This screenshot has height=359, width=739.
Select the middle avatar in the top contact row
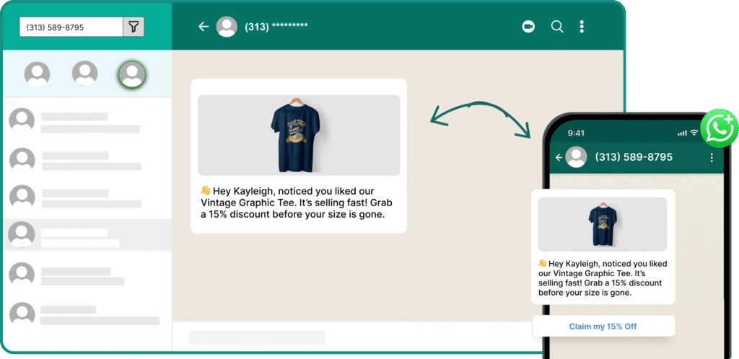coord(85,74)
